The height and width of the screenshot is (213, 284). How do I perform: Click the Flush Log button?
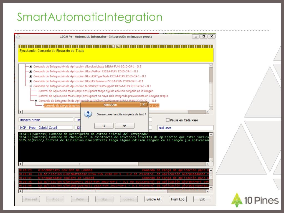[x=178, y=199]
